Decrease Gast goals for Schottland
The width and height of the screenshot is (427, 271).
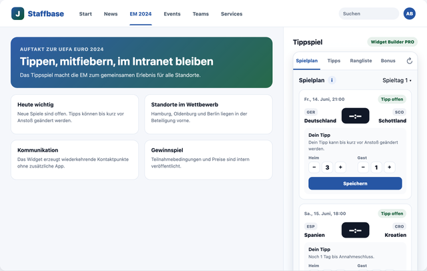363,168
